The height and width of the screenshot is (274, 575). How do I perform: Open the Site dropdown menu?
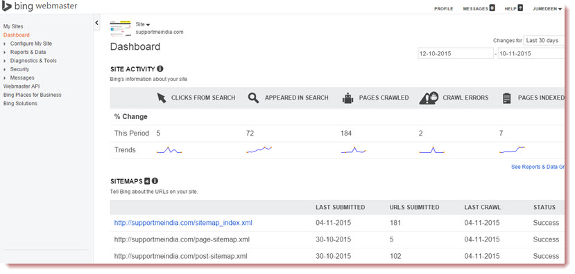(143, 24)
